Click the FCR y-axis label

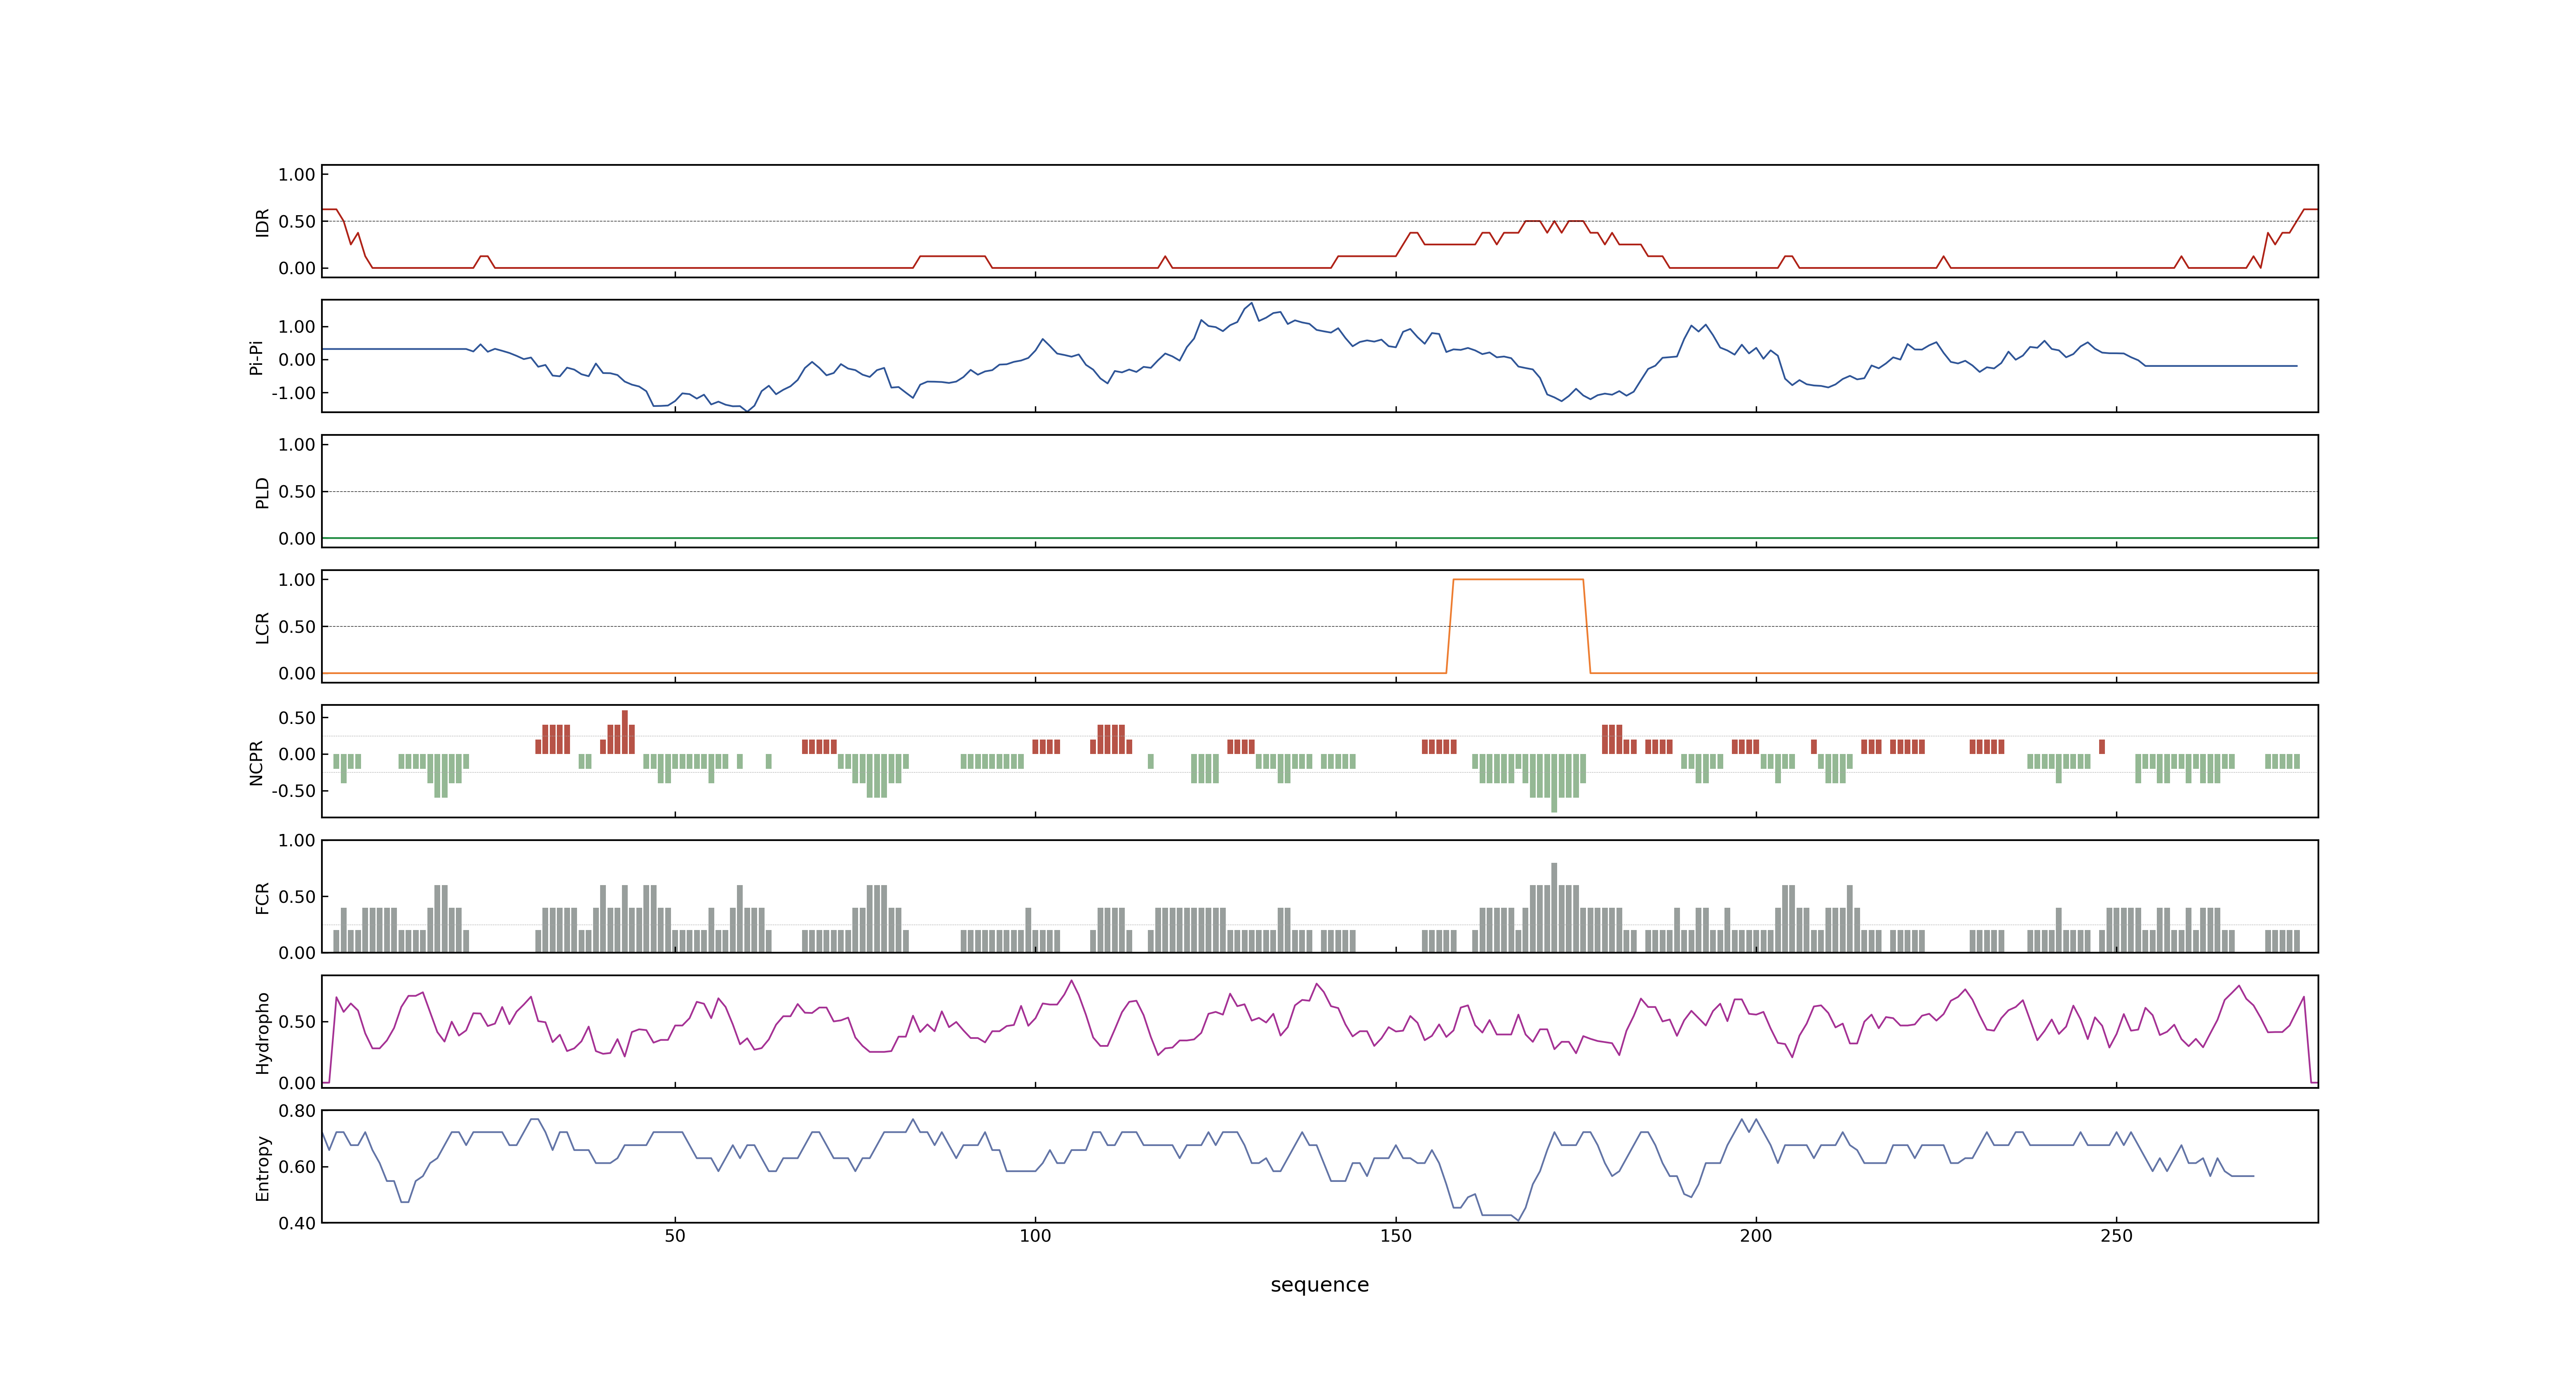coord(262,897)
